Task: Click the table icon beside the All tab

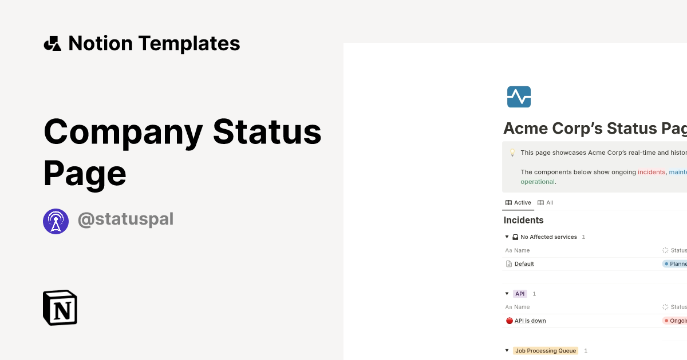Action: [539, 202]
